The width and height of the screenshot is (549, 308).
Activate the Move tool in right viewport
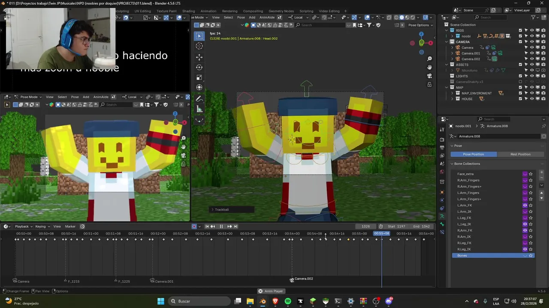tap(199, 57)
